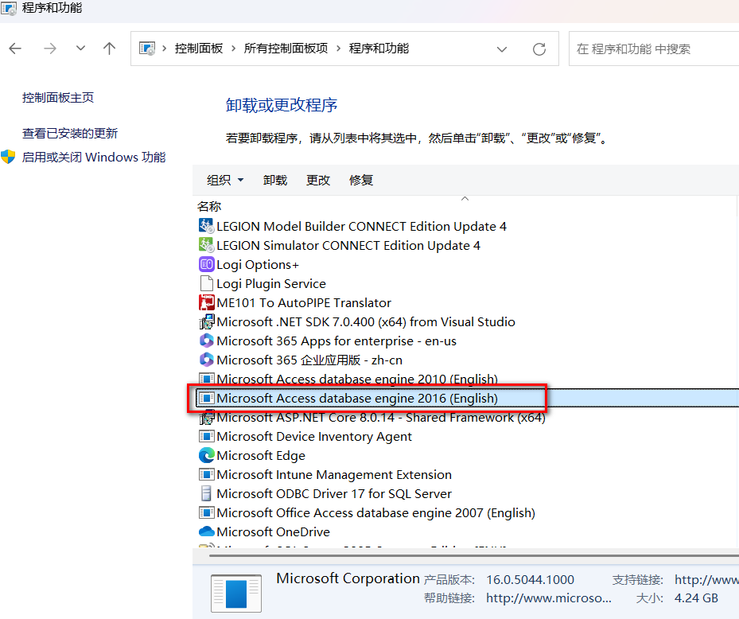
Task: Open the 查看已安装的更新 link
Action: click(70, 134)
